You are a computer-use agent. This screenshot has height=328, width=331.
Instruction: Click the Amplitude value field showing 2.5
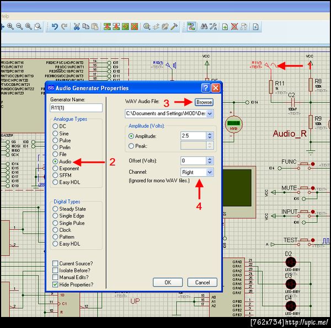click(193, 136)
